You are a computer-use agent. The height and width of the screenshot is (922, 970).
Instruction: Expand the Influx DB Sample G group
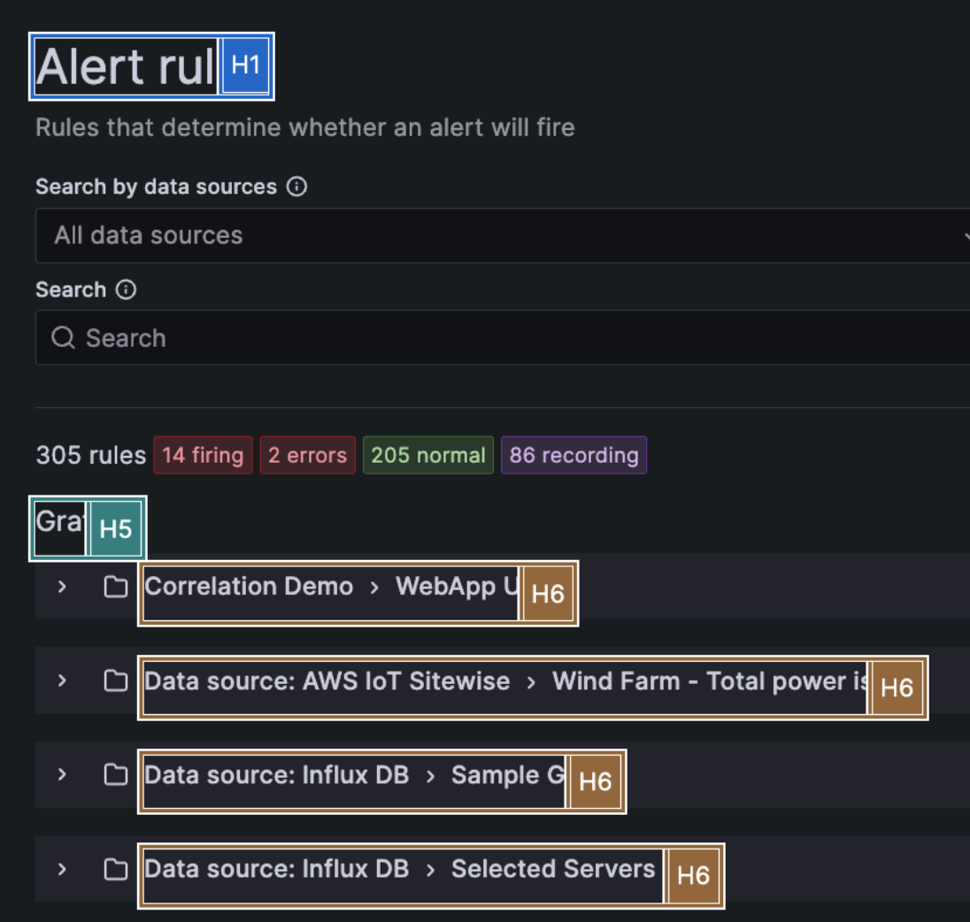(x=61, y=775)
